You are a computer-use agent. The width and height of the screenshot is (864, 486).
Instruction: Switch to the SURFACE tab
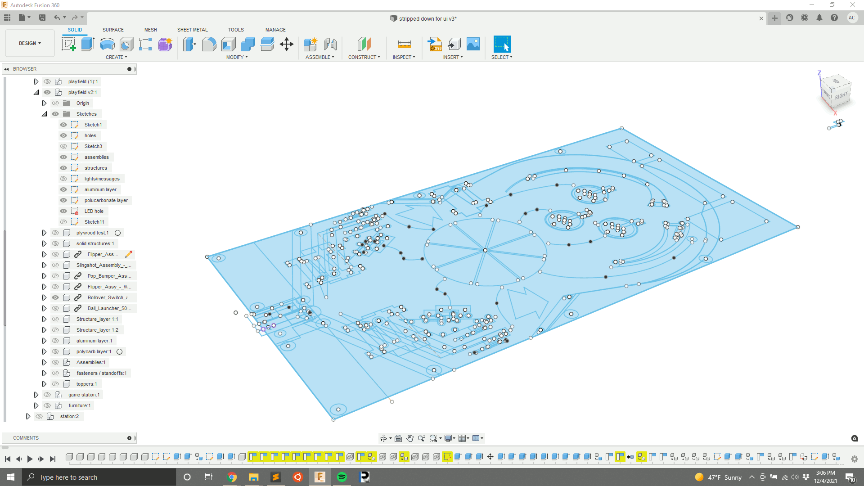pos(113,30)
